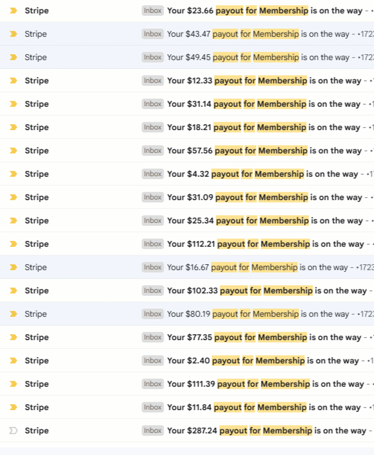
Task: Toggle importance marker on the $18.21 payout email
Action: 13,127
